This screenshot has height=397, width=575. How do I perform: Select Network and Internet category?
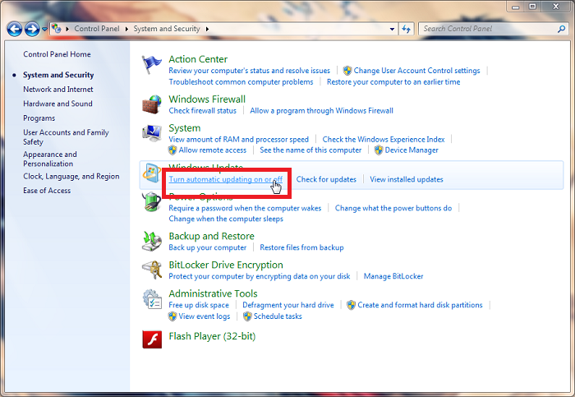58,89
